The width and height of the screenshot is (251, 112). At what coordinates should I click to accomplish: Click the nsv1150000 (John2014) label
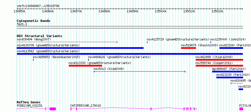pos(228,39)
